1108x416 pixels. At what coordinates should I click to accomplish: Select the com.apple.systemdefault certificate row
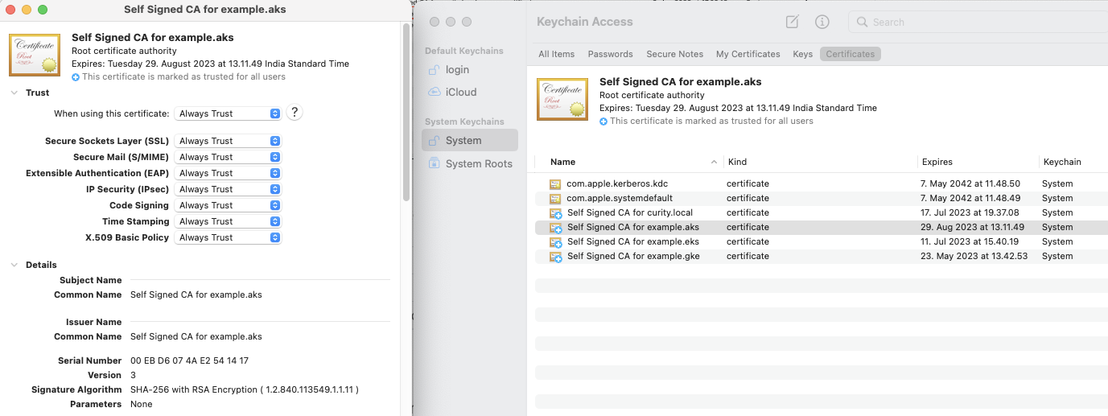(822, 199)
